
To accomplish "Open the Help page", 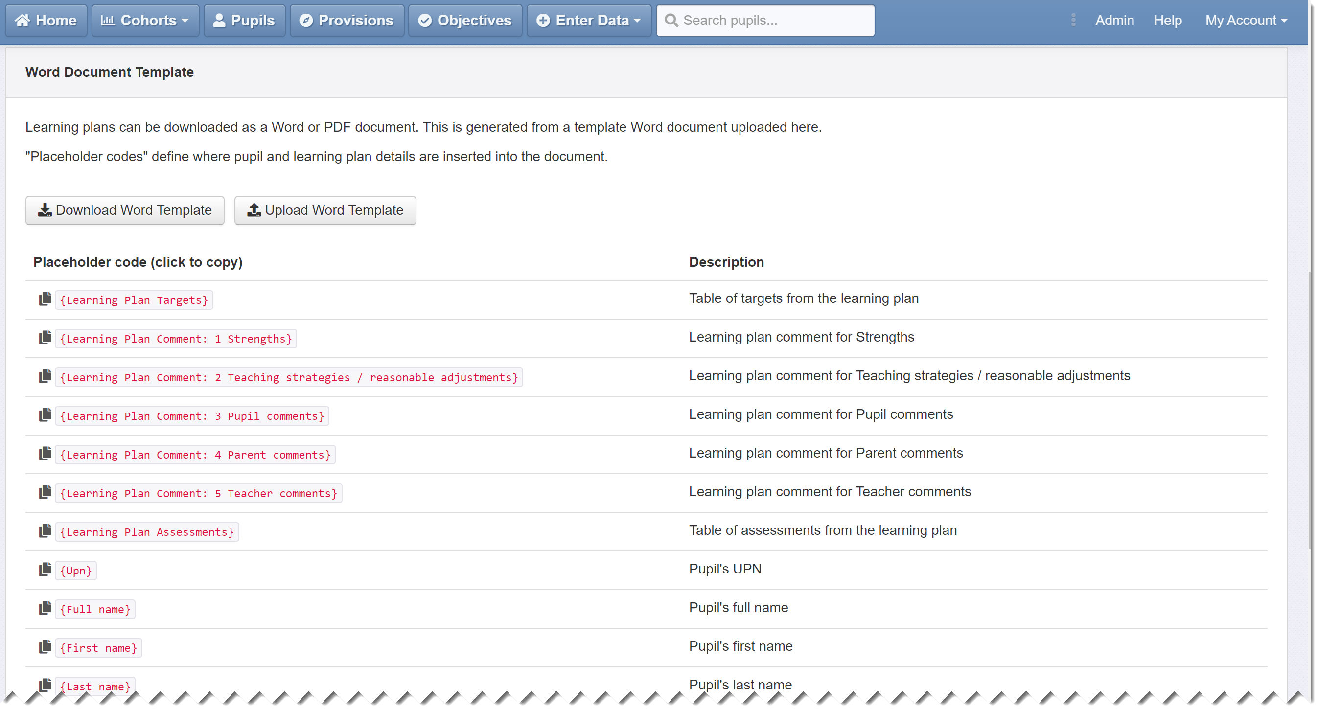I will click(x=1168, y=21).
